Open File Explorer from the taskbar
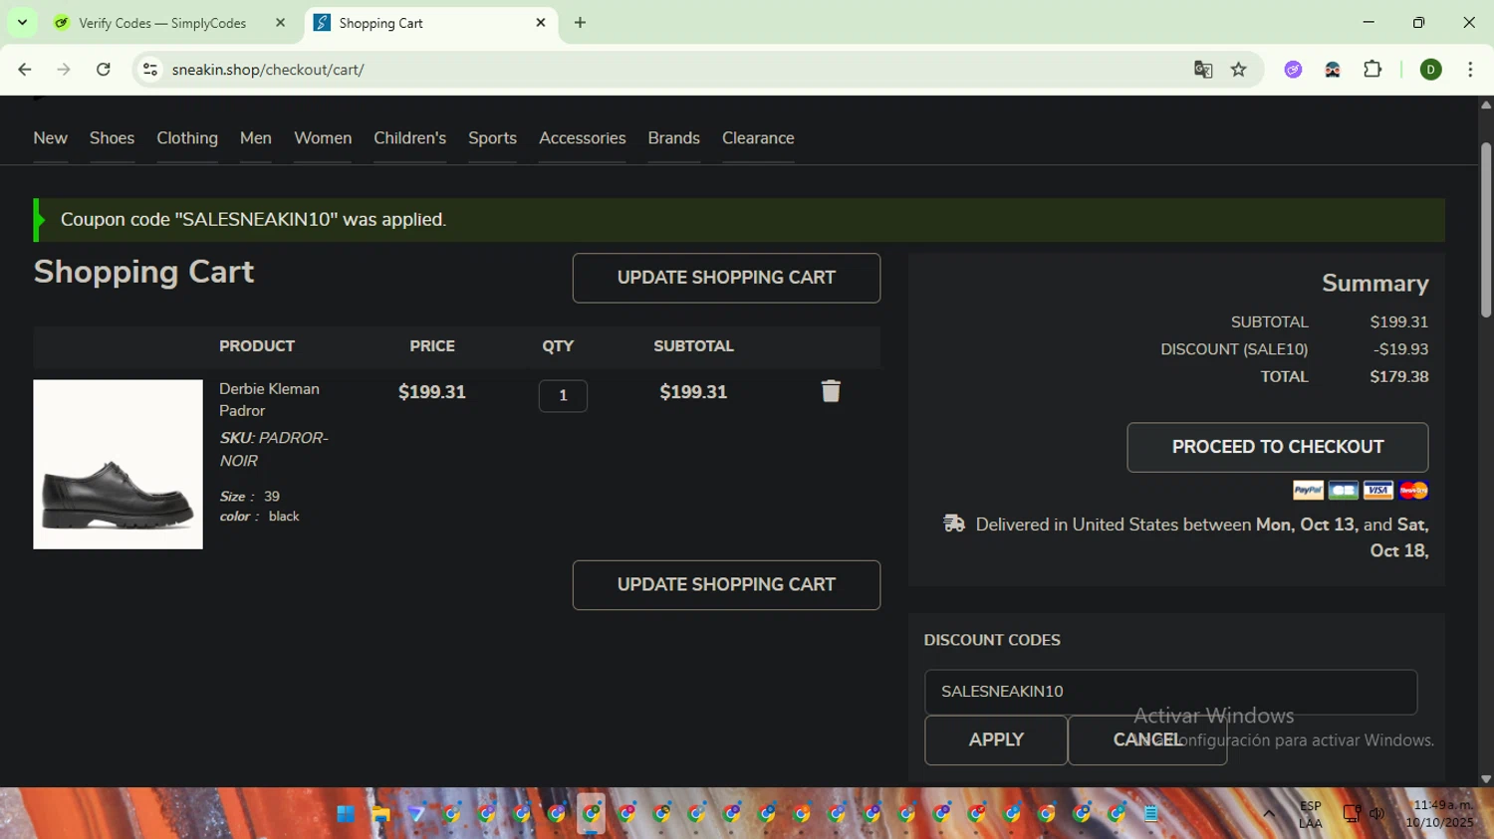Viewport: 1494px width, 839px height. (380, 814)
